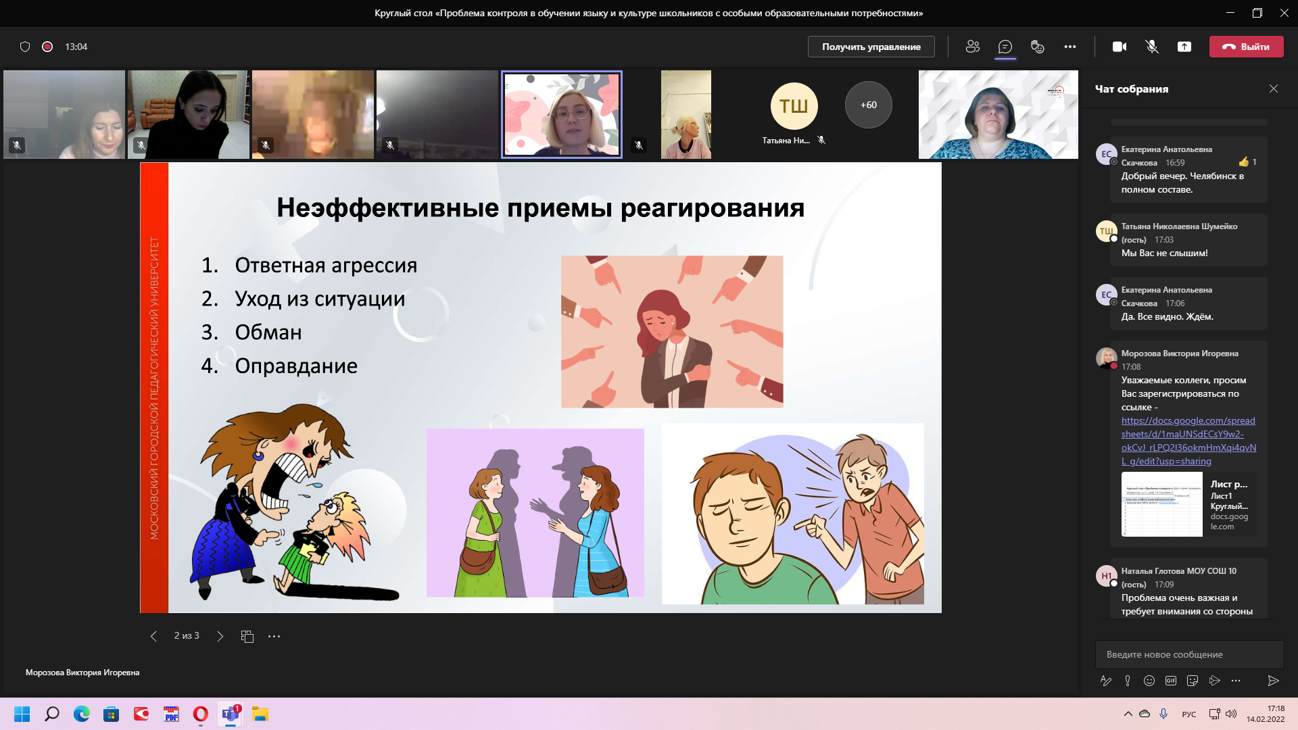Open sticker picker in chat toolbar

pyautogui.click(x=1193, y=681)
